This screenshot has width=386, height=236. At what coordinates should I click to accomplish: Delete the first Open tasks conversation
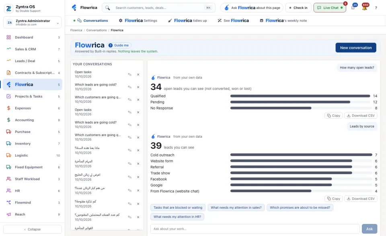(138, 75)
